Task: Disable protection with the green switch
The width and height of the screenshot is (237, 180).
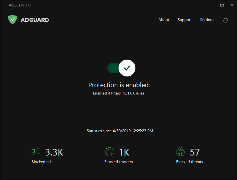Action: point(121,68)
